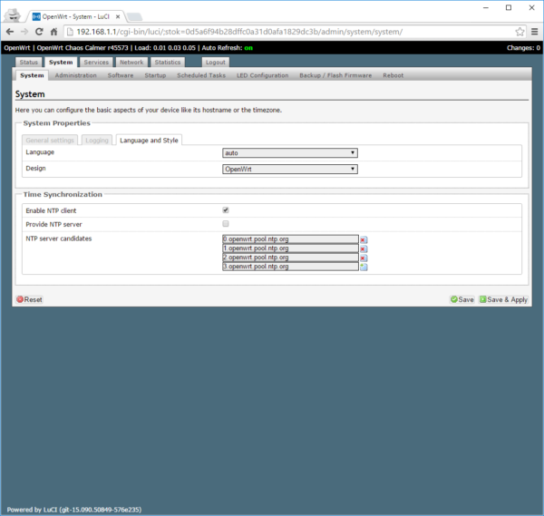Click the Save & Apply button
The width and height of the screenshot is (544, 516).
pyautogui.click(x=503, y=299)
